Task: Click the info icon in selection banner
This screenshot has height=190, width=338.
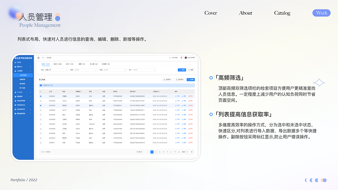Action: [x=41, y=85]
